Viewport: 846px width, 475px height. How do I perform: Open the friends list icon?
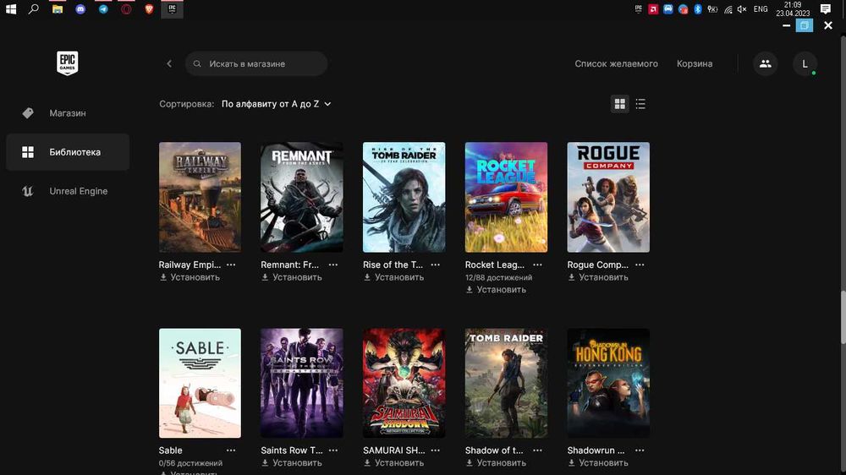765,63
